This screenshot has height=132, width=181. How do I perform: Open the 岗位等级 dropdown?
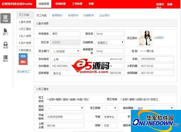click(x=65, y=108)
